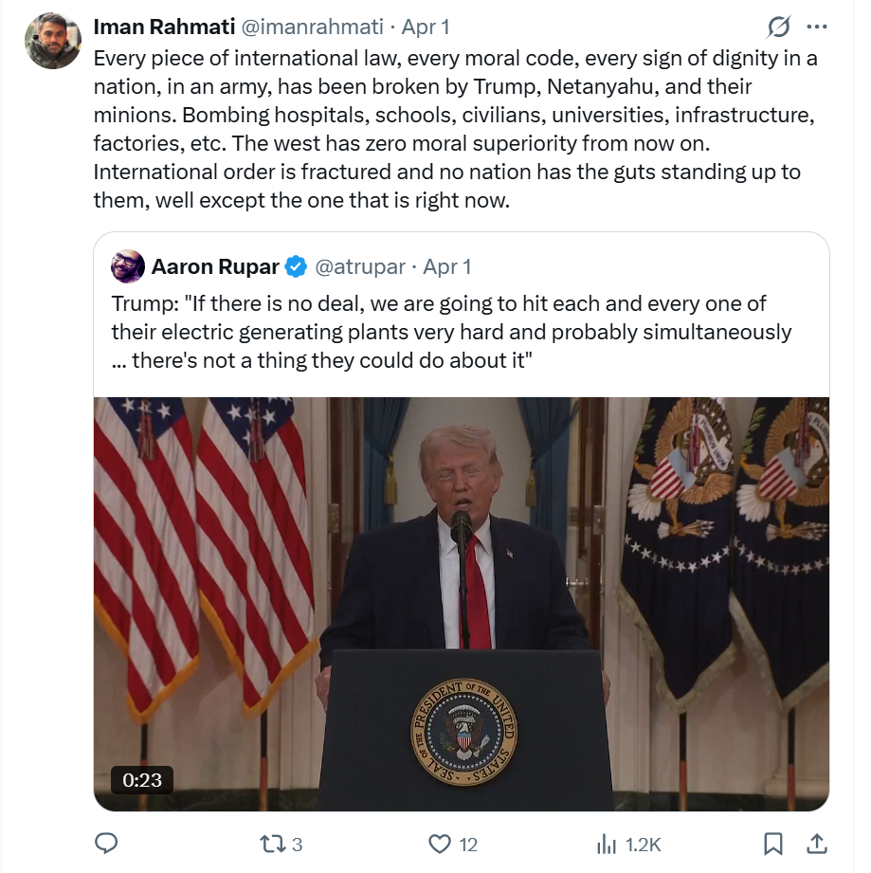Click the quoted post's Apr 1 timestamp
Screen dimensions: 871x873
(447, 266)
